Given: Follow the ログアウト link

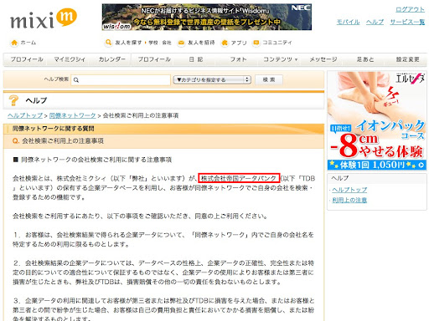Looking at the screenshot, I should pyautogui.click(x=410, y=9).
